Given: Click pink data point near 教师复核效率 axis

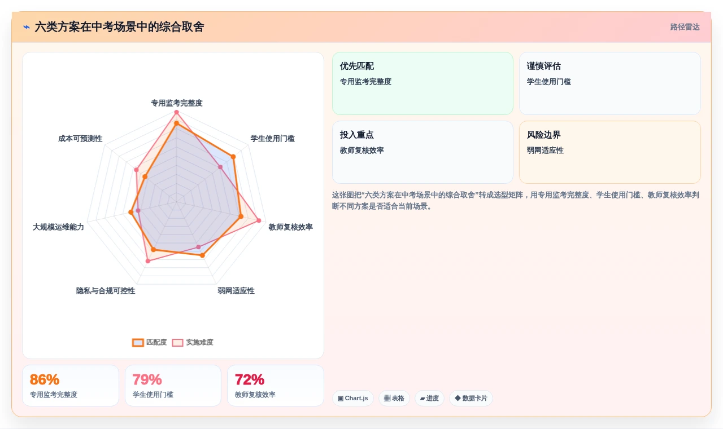Looking at the screenshot, I should pos(259,220).
